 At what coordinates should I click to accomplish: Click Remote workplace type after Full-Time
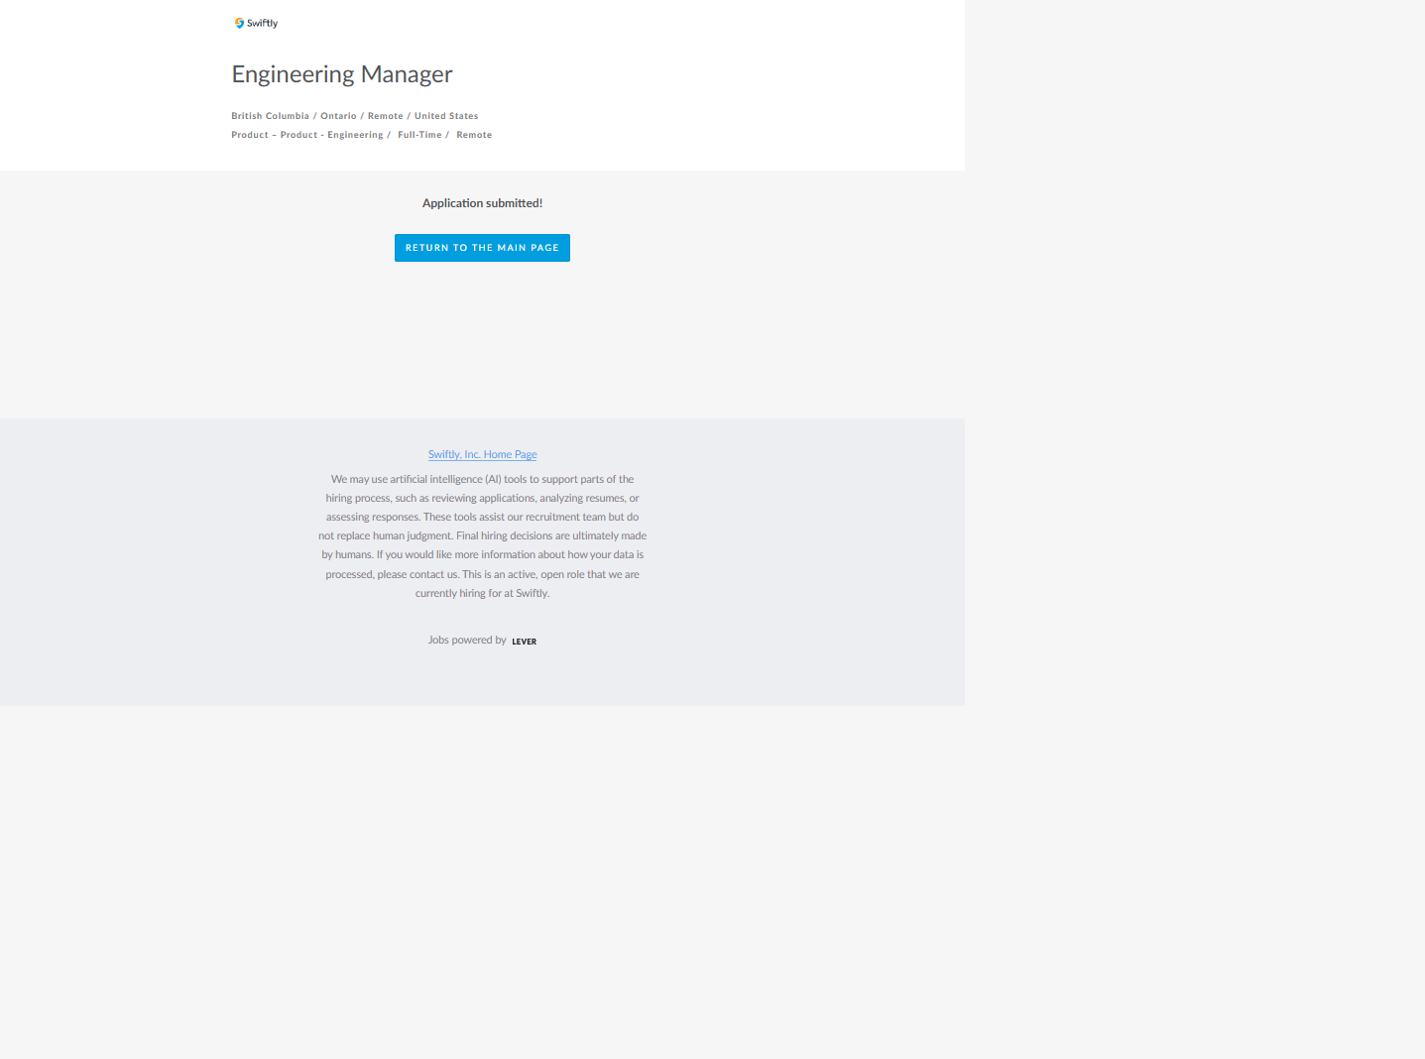coord(474,135)
